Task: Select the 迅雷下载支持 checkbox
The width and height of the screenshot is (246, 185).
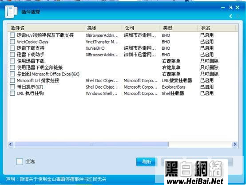Action: pyautogui.click(x=12, y=48)
